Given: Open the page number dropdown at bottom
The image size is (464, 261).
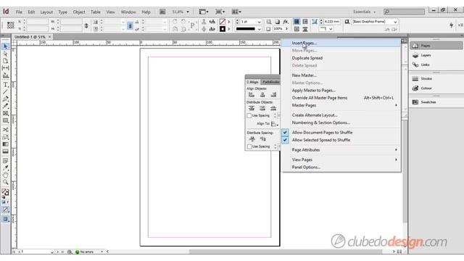Looking at the screenshot, I should click(51, 252).
